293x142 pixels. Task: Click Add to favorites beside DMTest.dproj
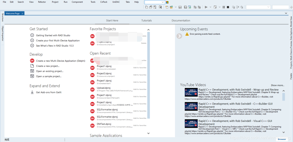click(x=140, y=125)
